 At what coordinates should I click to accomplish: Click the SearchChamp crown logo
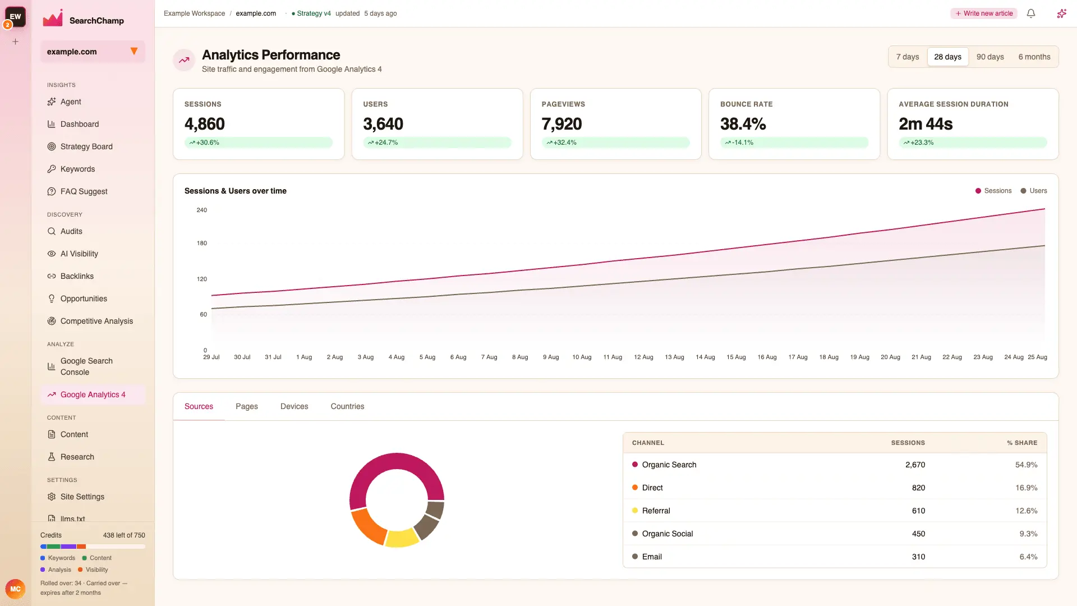pos(53,19)
